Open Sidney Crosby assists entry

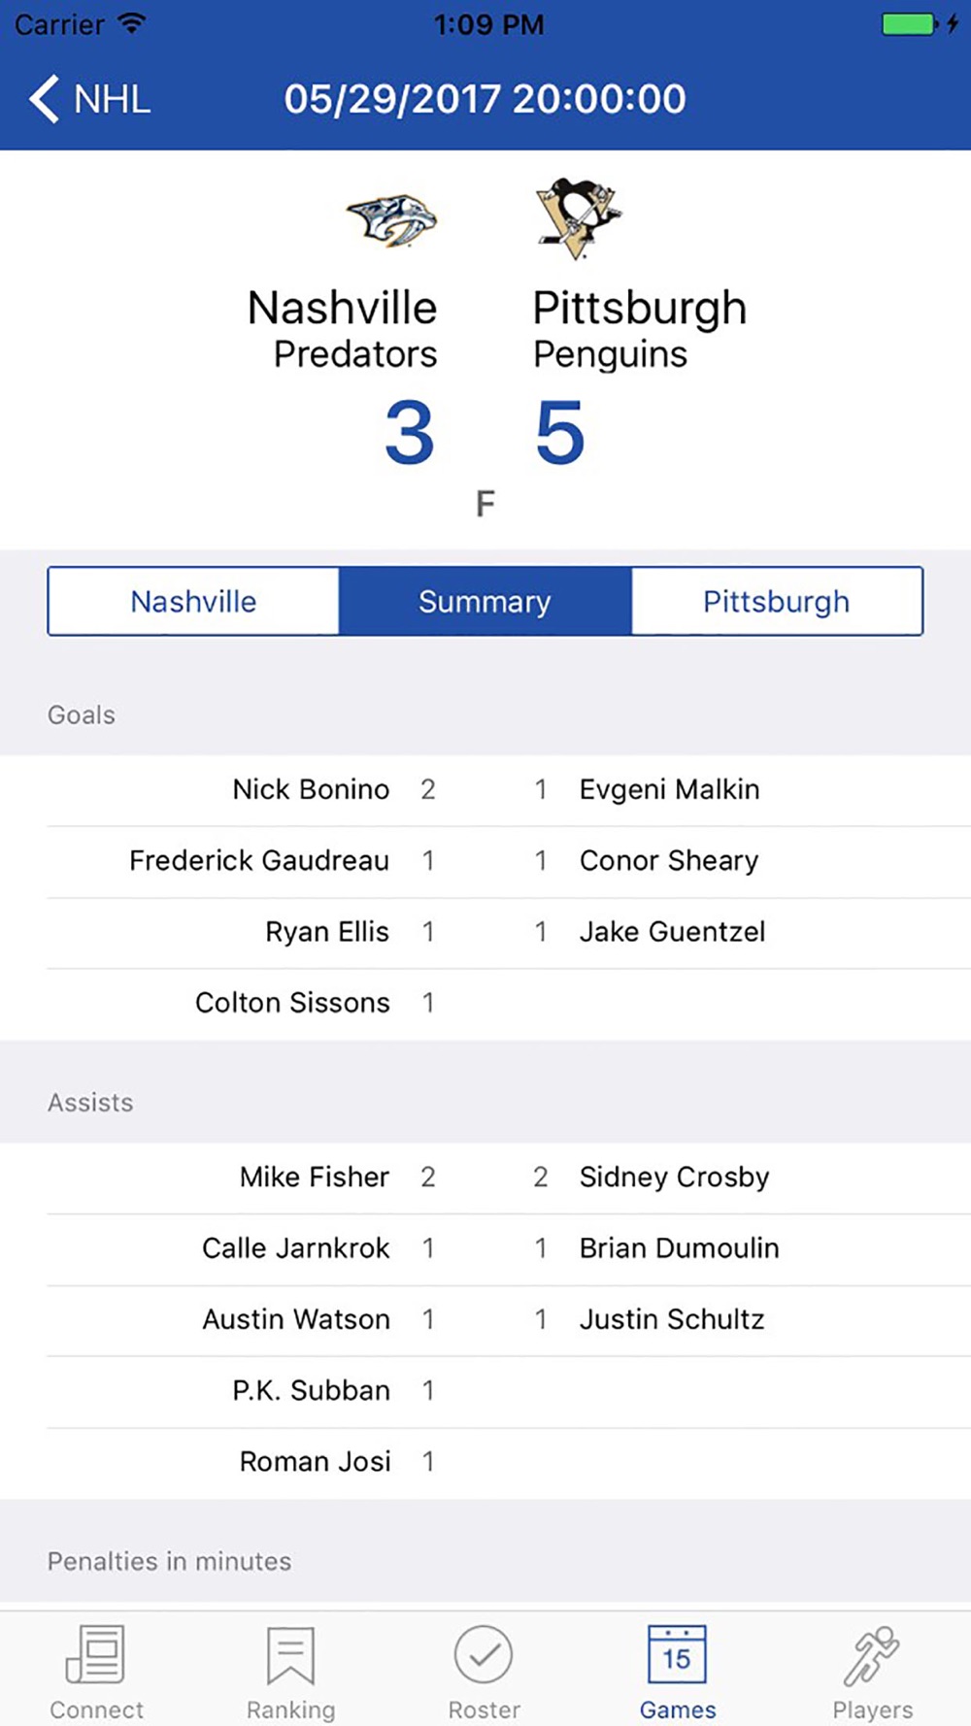(x=674, y=1178)
